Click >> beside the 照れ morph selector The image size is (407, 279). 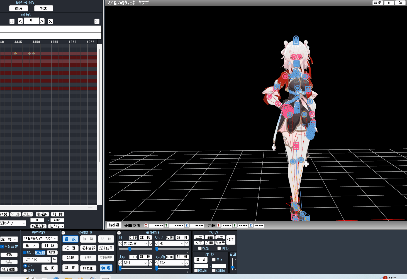click(x=186, y=263)
